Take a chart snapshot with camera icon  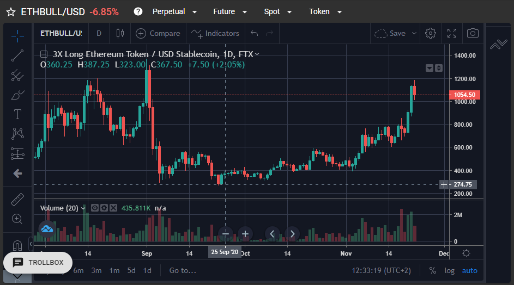(473, 33)
